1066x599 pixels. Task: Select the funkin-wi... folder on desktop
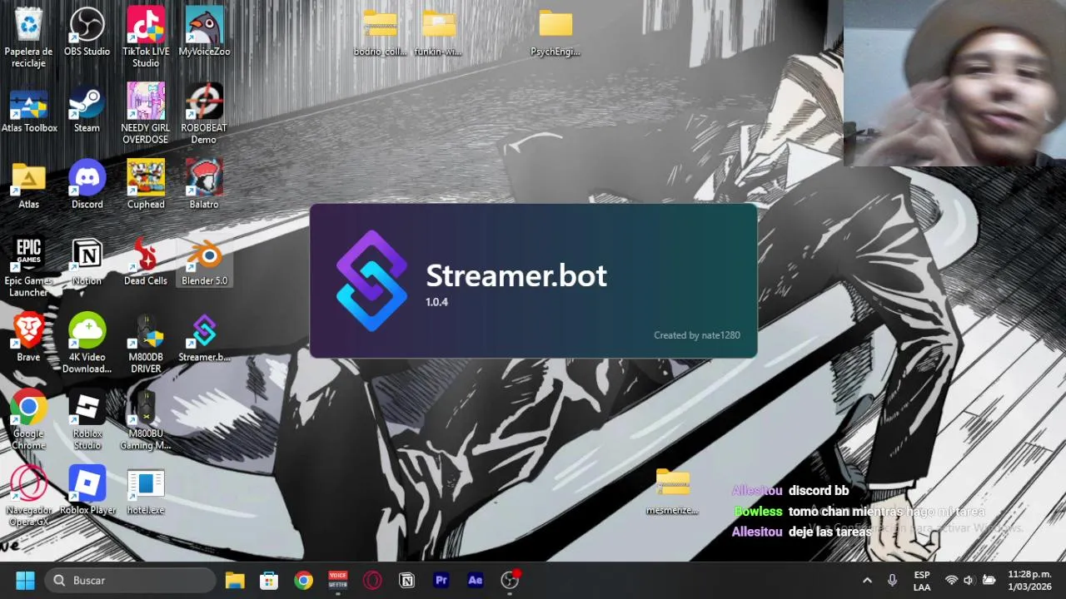[x=438, y=33]
